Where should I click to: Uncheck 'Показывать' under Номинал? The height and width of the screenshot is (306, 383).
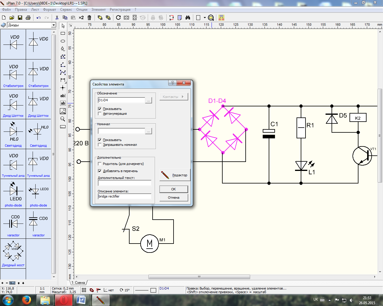coord(100,140)
